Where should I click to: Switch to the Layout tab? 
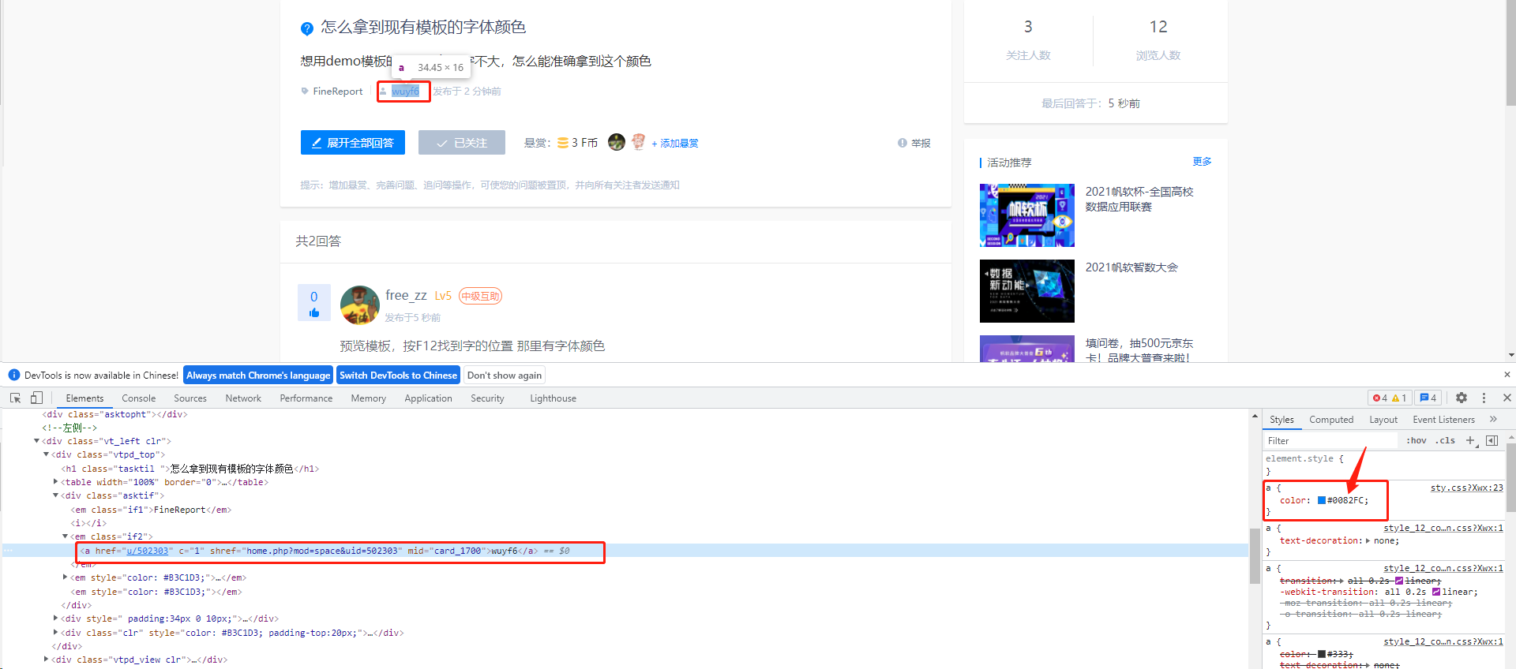click(1383, 420)
